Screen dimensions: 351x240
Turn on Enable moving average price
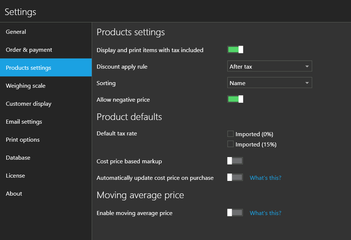235,212
